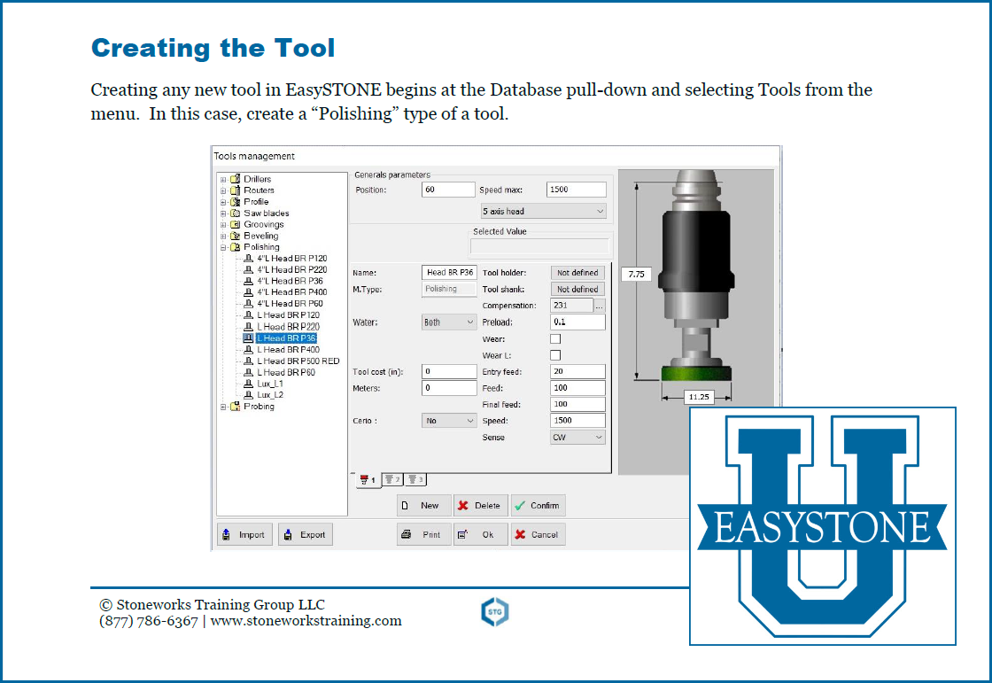Screen dimensions: 992x683
Task: Expand the Beveling tree node
Action: (x=223, y=237)
